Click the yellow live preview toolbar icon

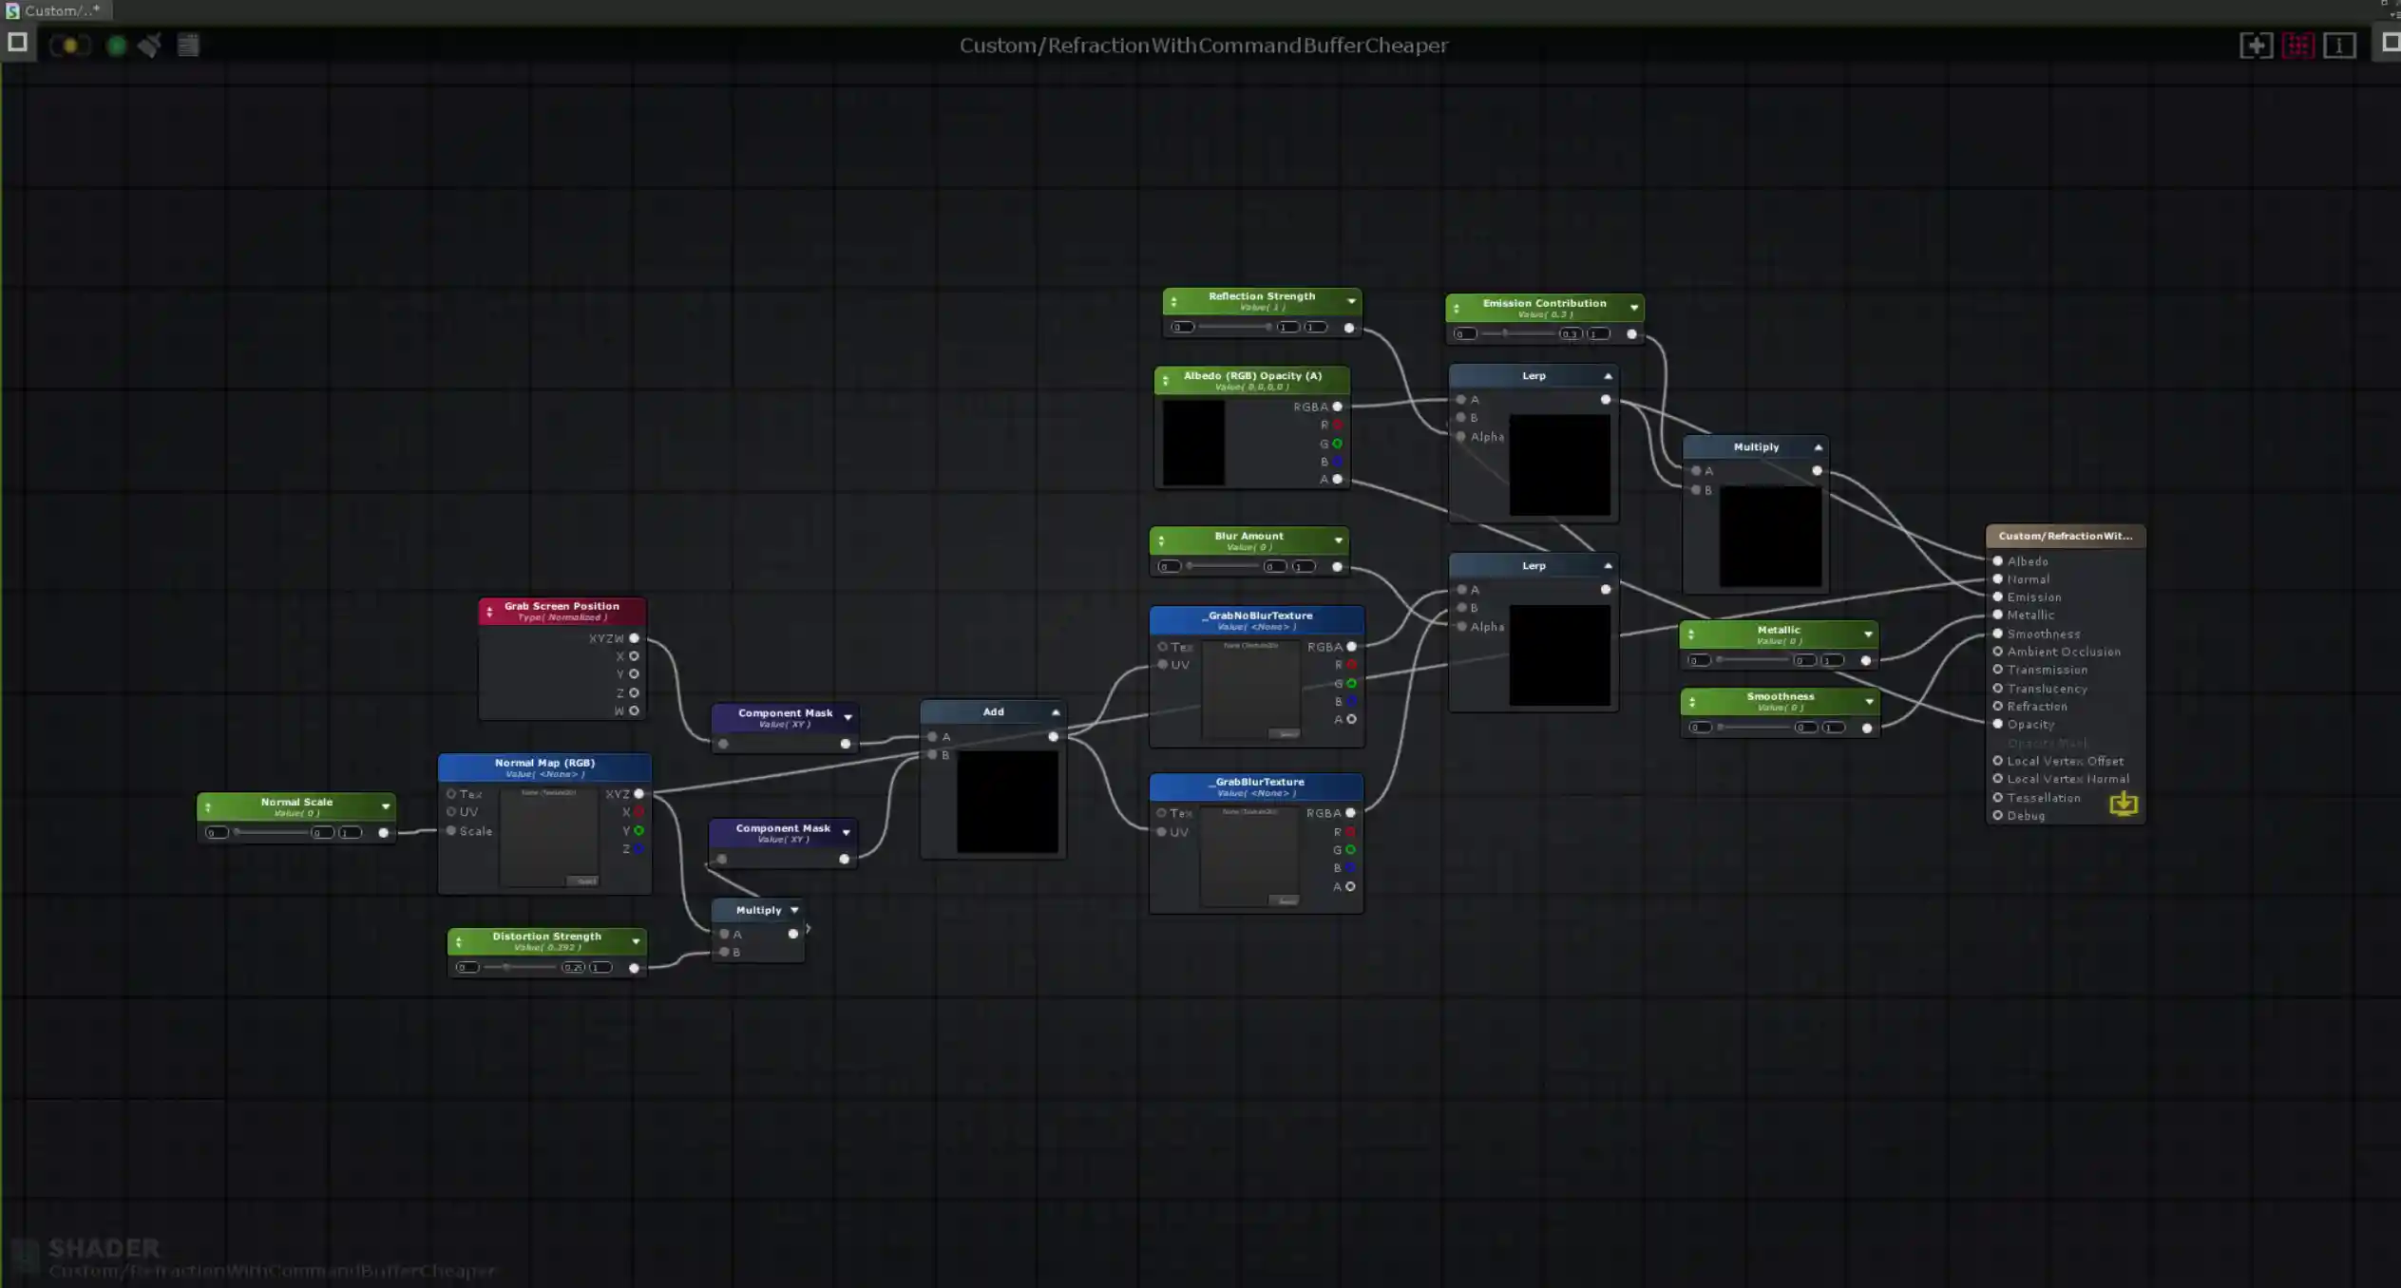[x=71, y=45]
